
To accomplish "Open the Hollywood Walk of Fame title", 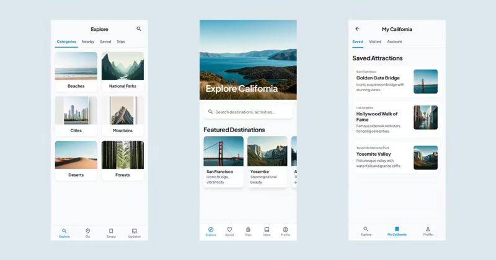I will point(377,117).
